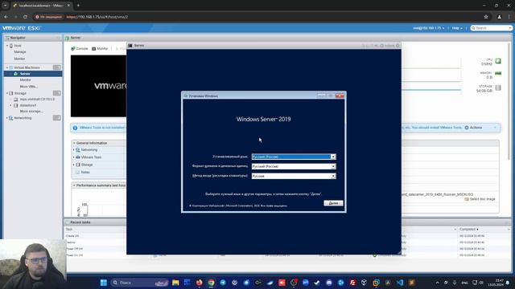Sort Recent tasks by Completed column
515x289 pixels.
pyautogui.click(x=468, y=230)
